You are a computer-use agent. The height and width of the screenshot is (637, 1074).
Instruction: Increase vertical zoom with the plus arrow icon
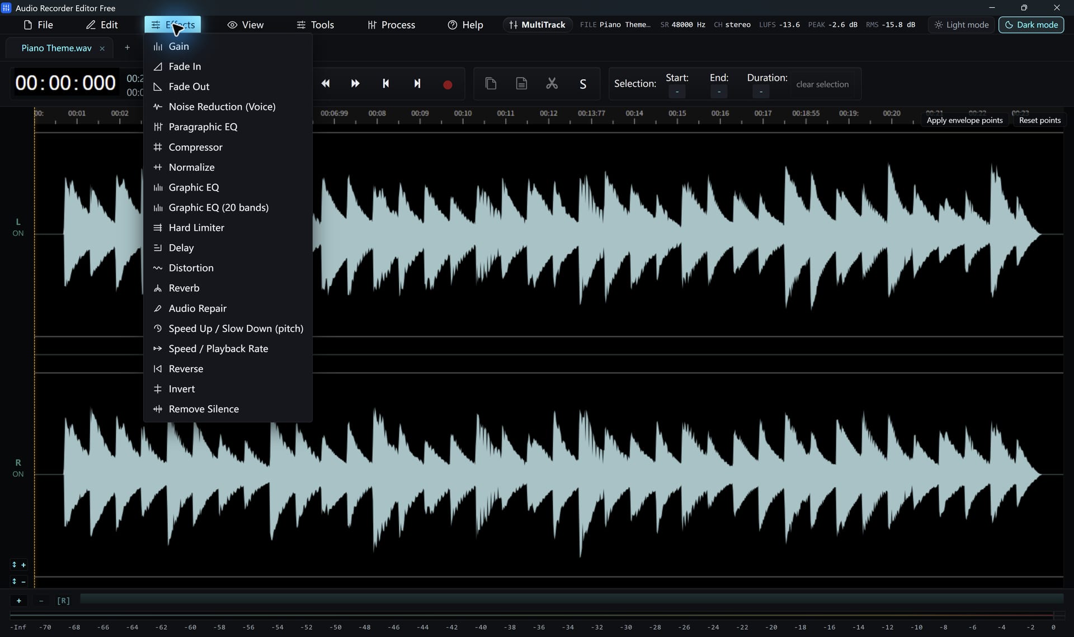18,565
